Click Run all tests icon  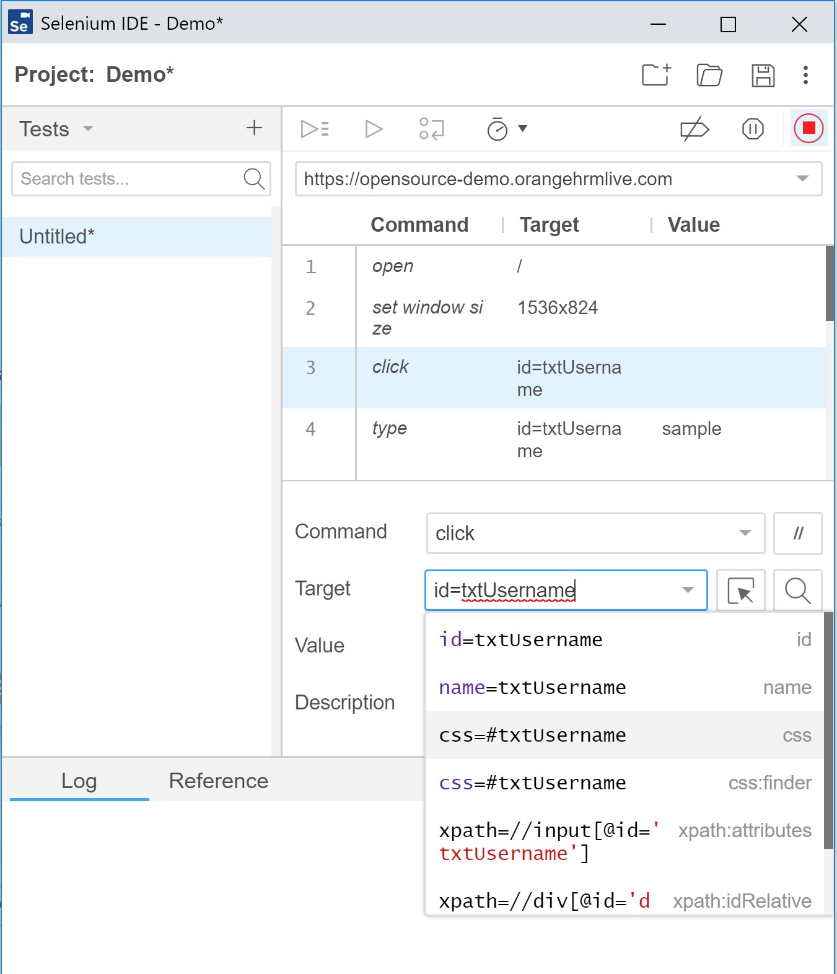[314, 129]
